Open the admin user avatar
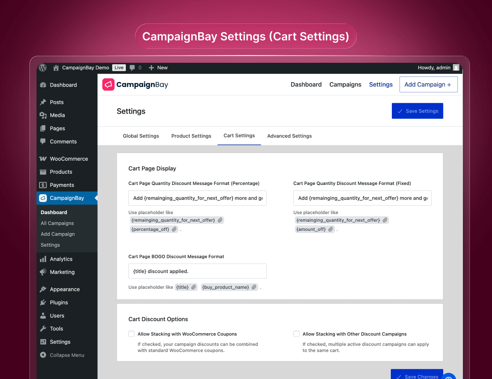This screenshot has width=492, height=379. pos(456,68)
